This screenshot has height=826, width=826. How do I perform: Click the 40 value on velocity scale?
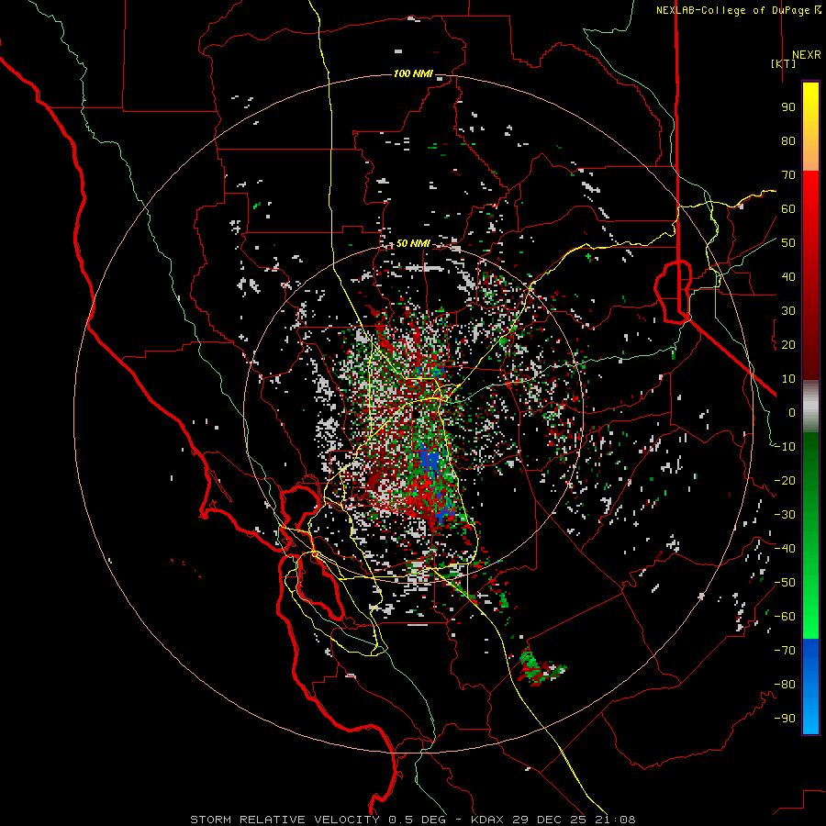click(x=788, y=276)
